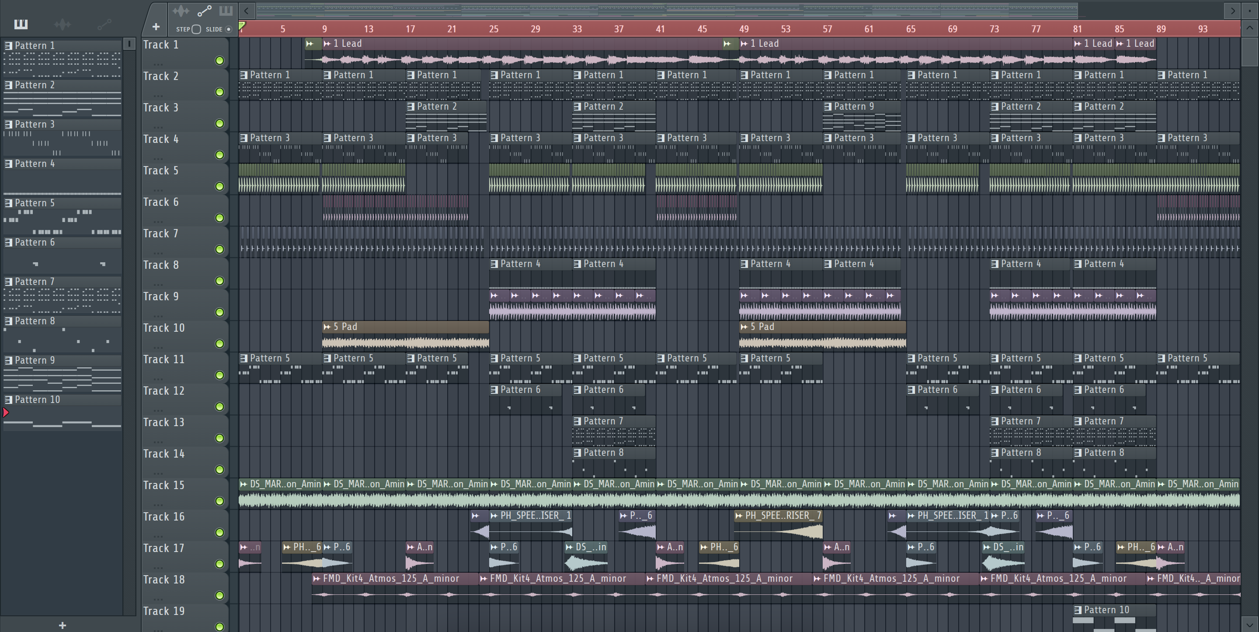Focus automation clips in playlist toolbar

pos(204,10)
